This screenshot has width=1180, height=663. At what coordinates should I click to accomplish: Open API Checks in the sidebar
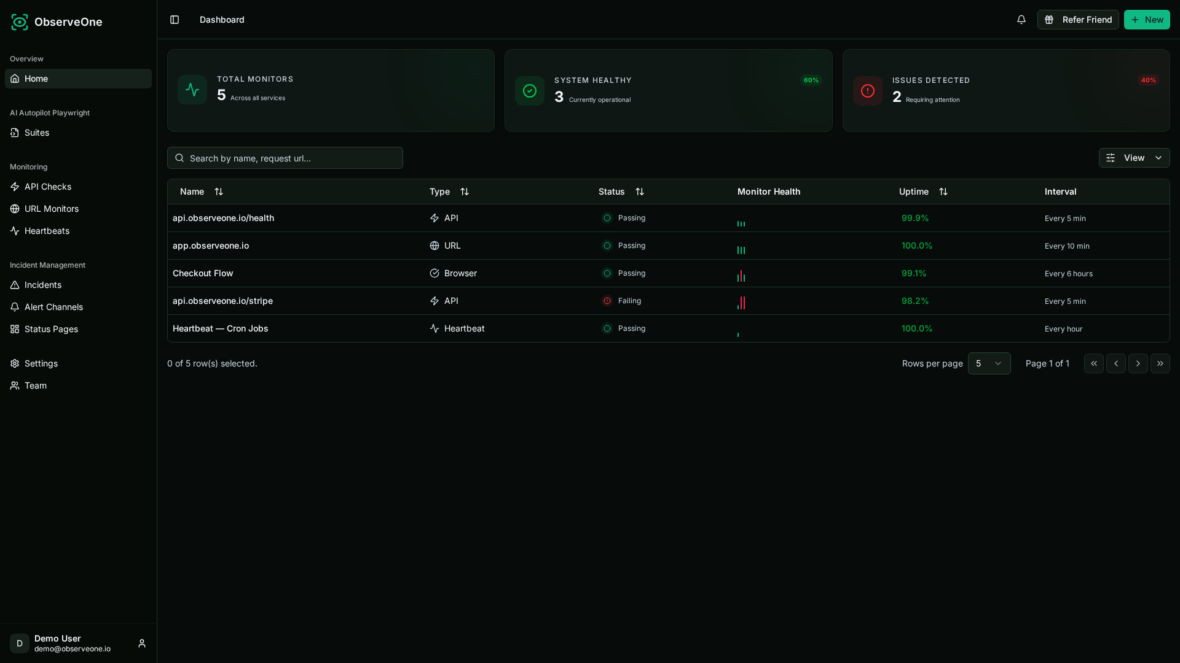78,187
